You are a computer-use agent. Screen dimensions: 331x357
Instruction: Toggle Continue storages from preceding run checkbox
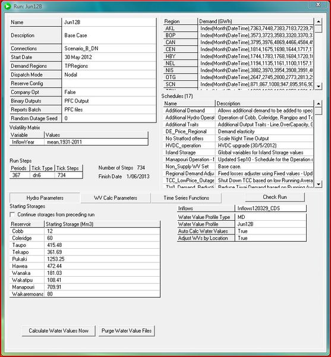point(12,214)
